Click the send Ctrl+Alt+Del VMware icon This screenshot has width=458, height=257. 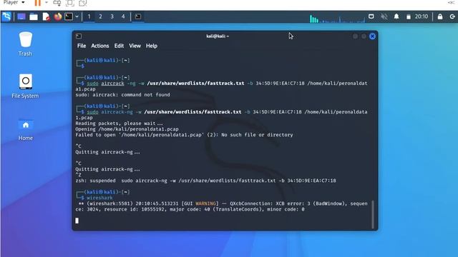click(57, 3)
